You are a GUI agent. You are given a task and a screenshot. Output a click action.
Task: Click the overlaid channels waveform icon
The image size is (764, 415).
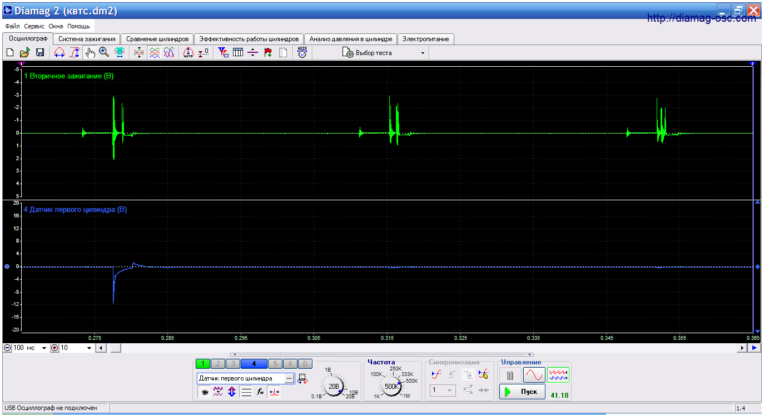[x=140, y=53]
